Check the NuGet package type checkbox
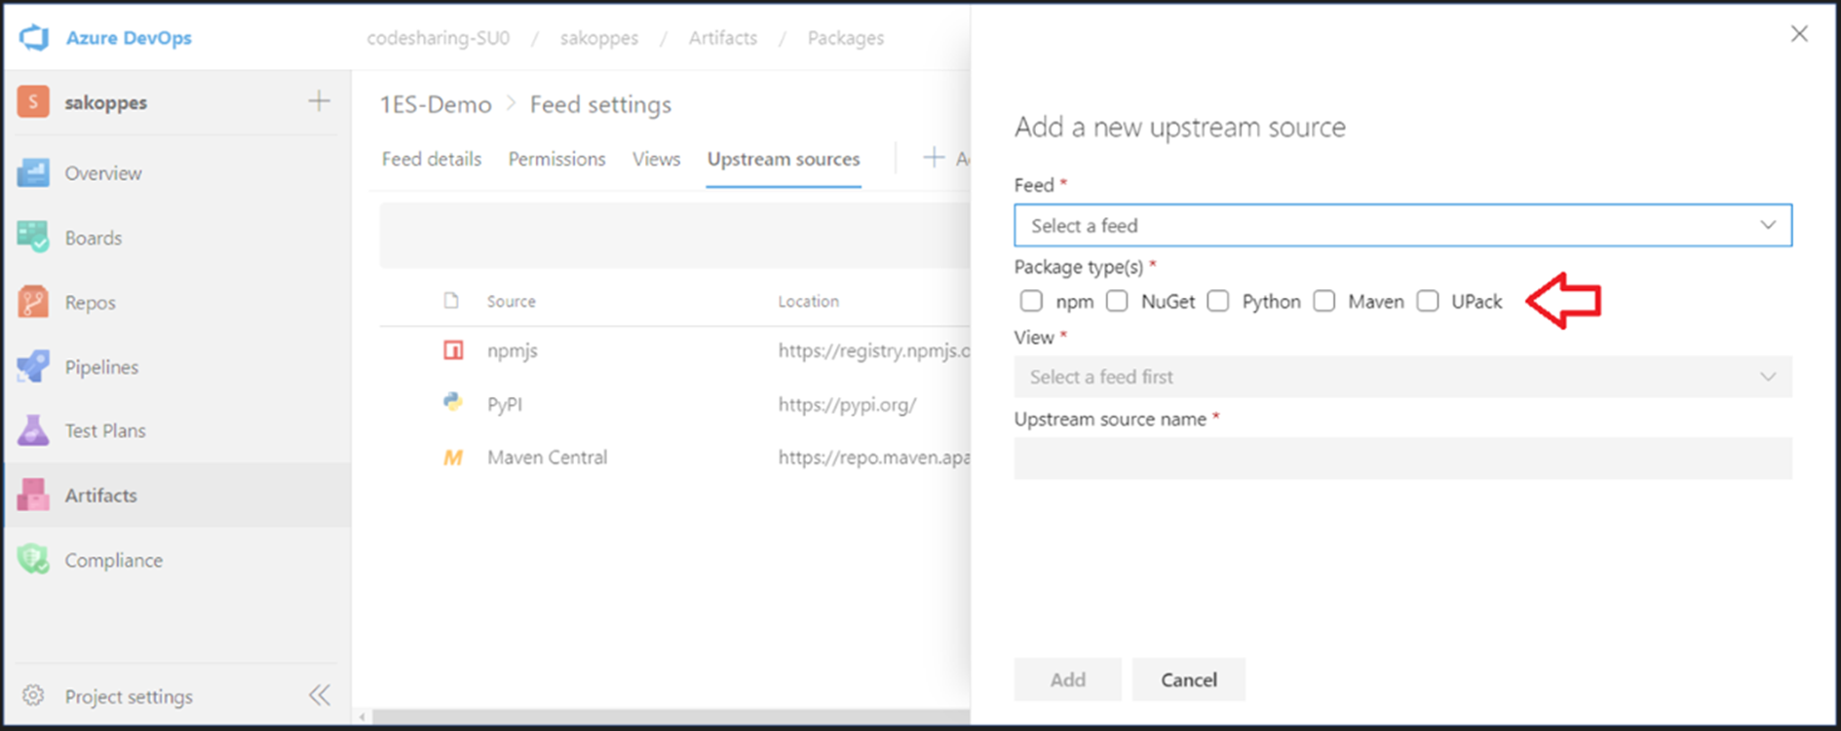This screenshot has height=731, width=1841. point(1117,301)
